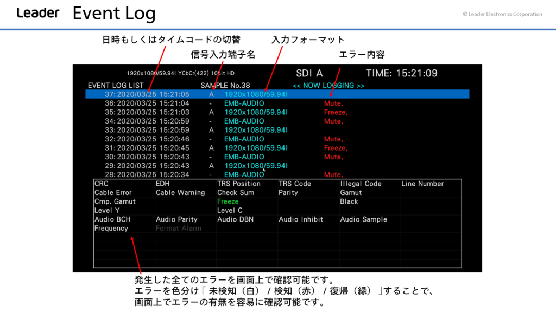The width and height of the screenshot is (556, 312).
Task: Click the Cable Warning cell
Action: click(180, 192)
